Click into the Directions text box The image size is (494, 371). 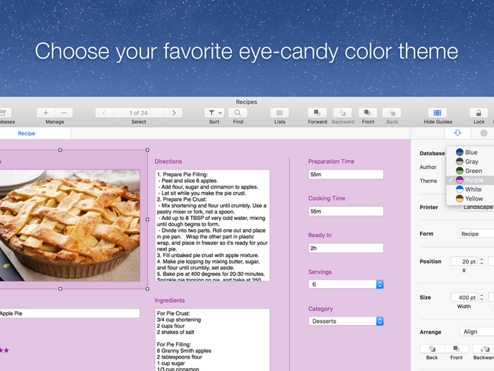click(x=213, y=226)
